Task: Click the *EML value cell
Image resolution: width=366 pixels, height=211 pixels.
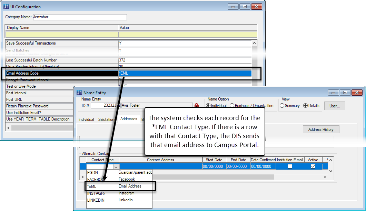Action: (x=185, y=73)
